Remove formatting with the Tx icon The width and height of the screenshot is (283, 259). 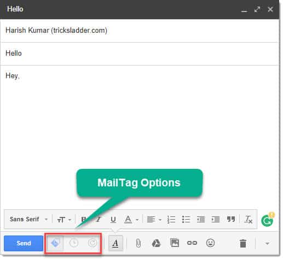click(249, 219)
